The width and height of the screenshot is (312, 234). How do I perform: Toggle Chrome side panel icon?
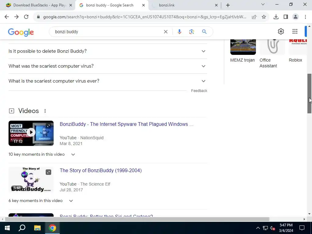(x=286, y=17)
